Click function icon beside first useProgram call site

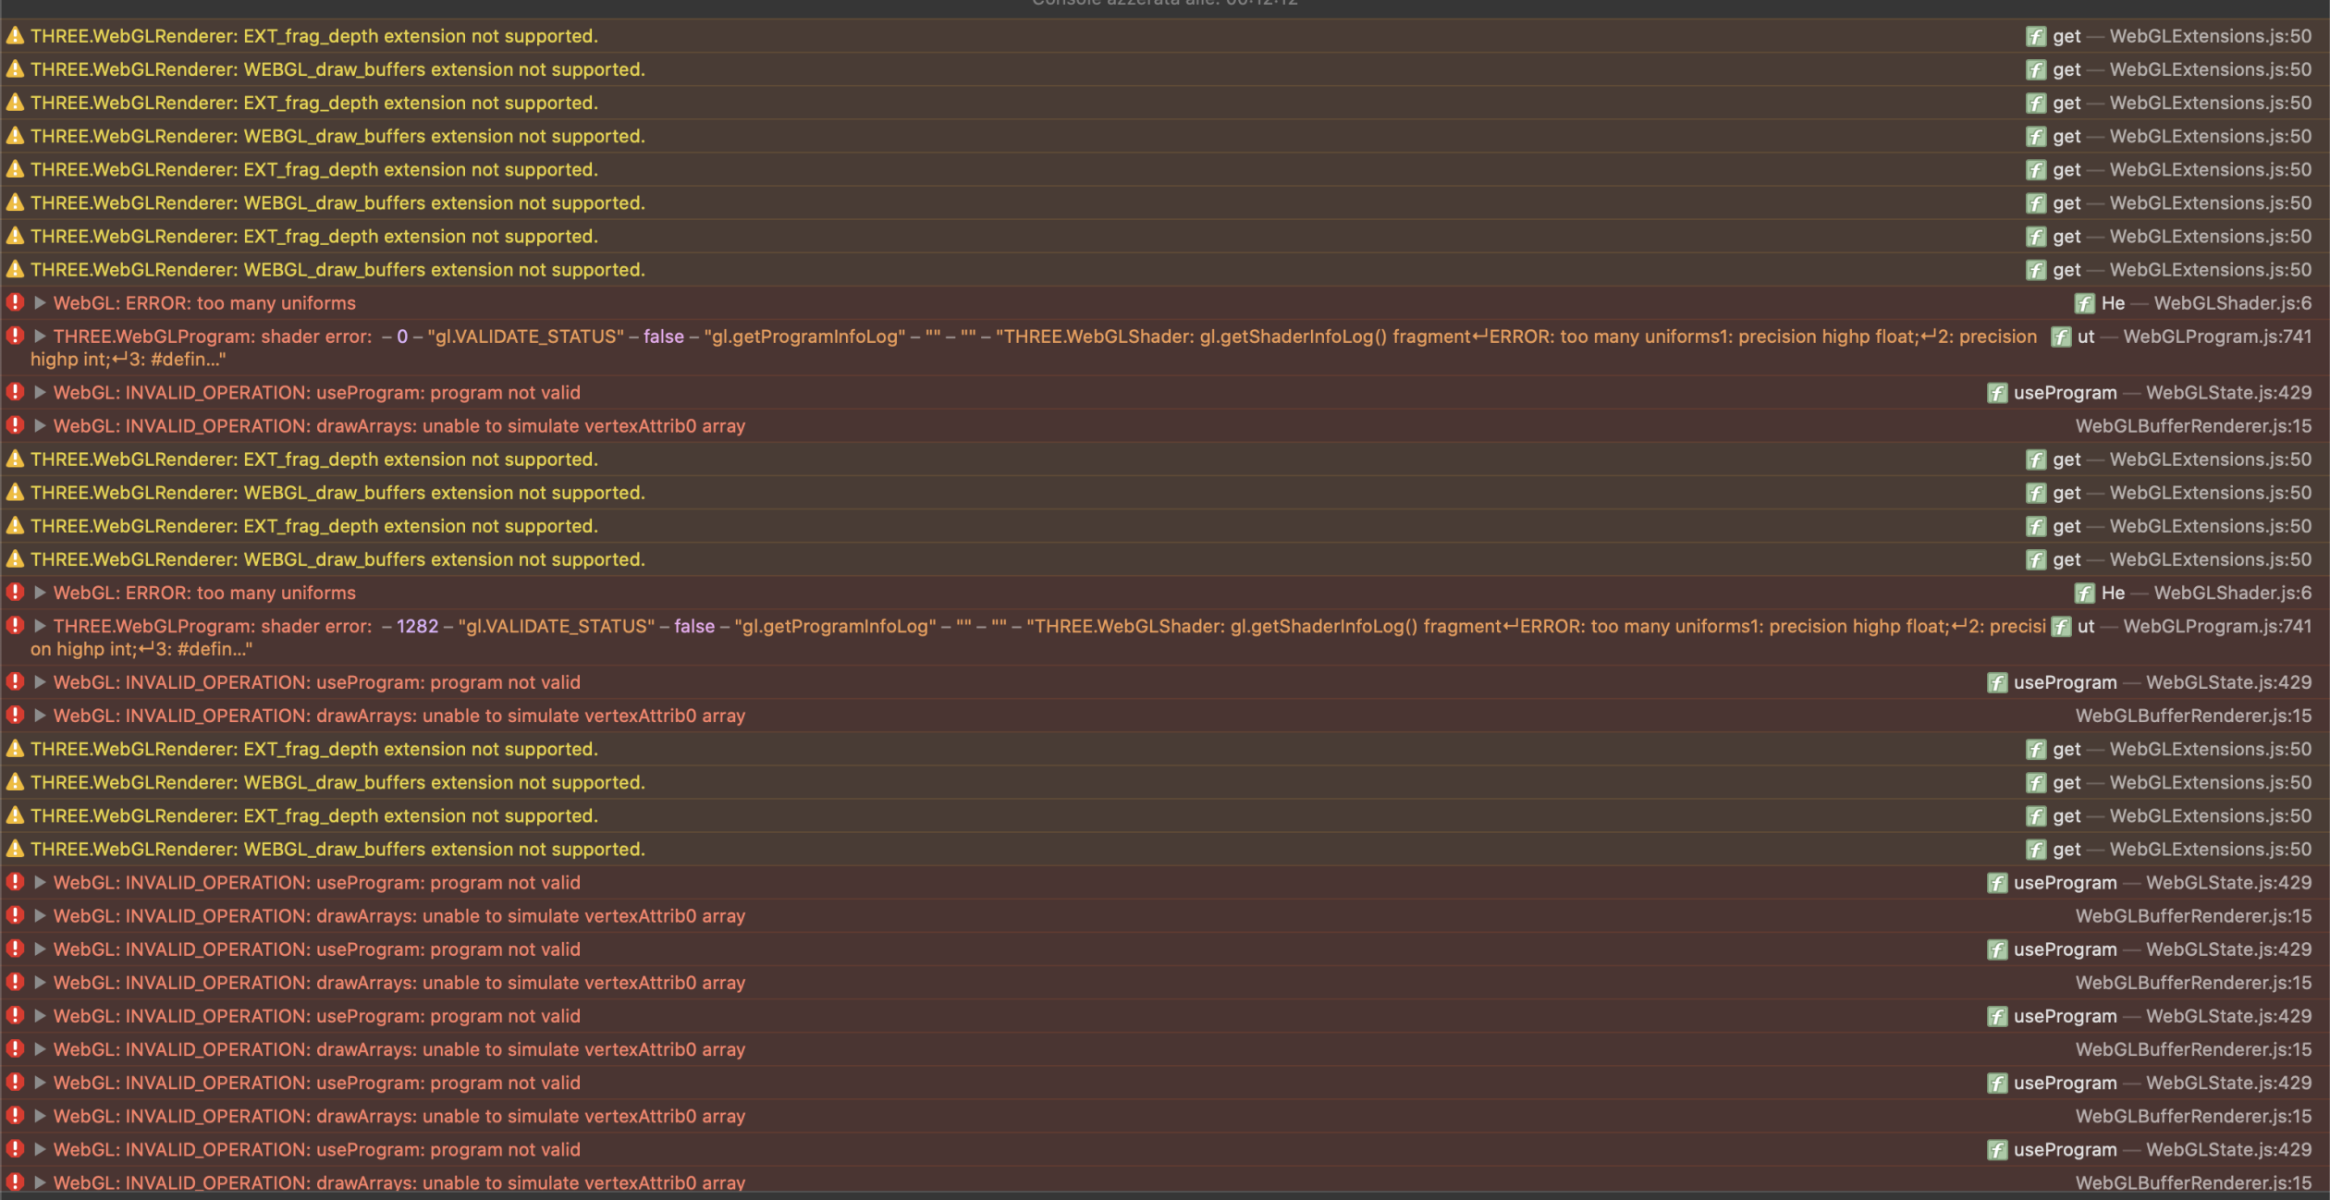[1997, 393]
